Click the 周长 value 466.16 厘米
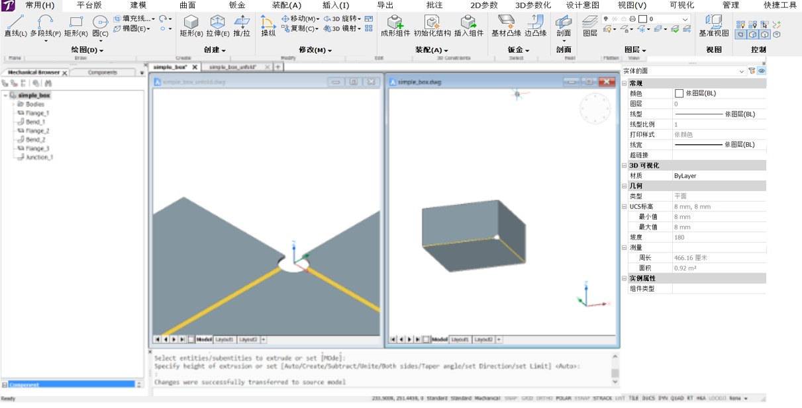The width and height of the screenshot is (802, 408). (719, 258)
